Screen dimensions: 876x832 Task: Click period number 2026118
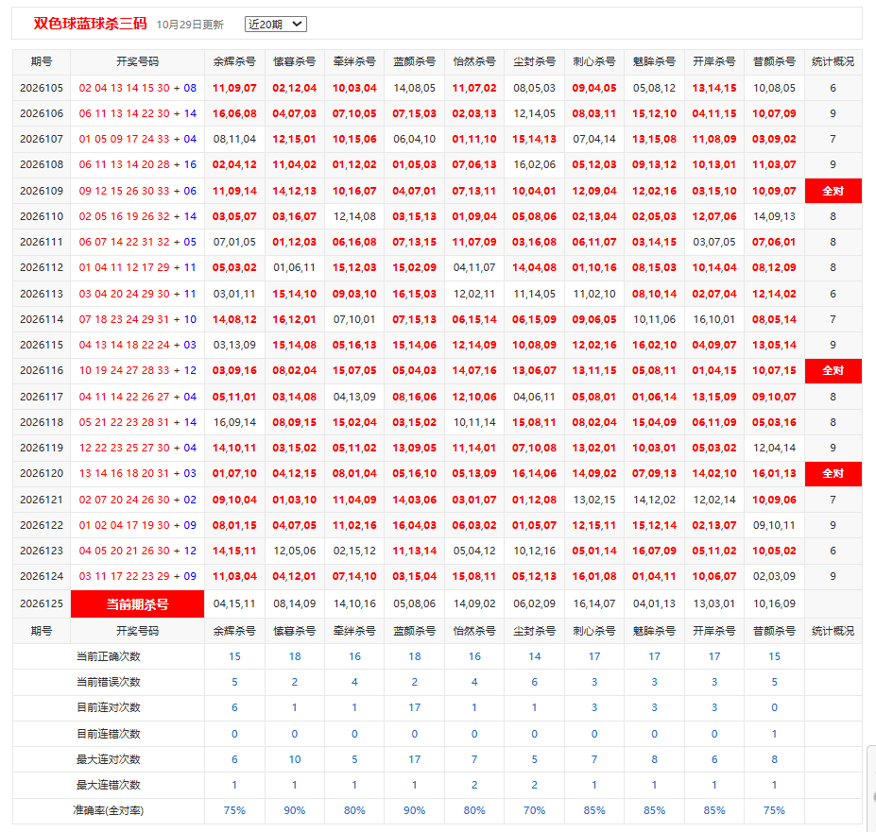[x=42, y=422]
